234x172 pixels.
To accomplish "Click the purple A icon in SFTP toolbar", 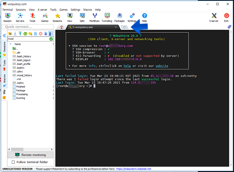I will click(46, 34).
